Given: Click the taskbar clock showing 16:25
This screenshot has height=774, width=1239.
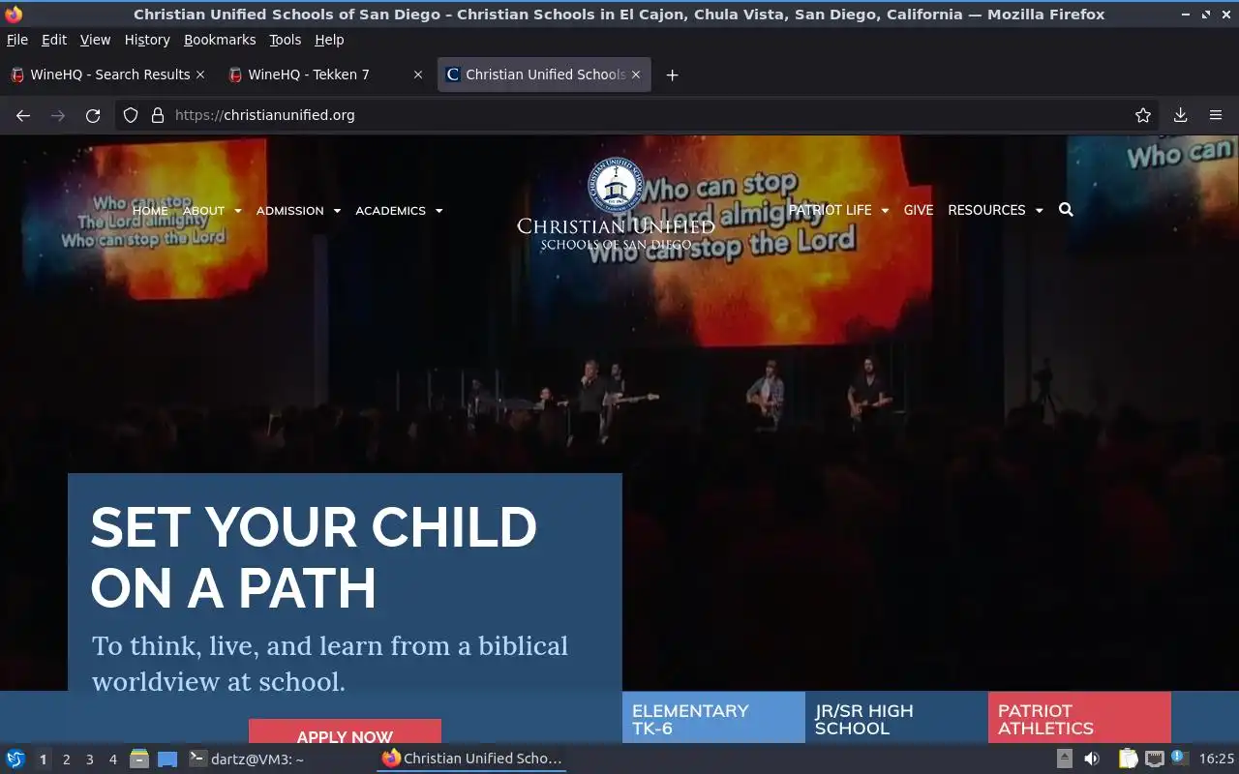Looking at the screenshot, I should point(1216,759).
